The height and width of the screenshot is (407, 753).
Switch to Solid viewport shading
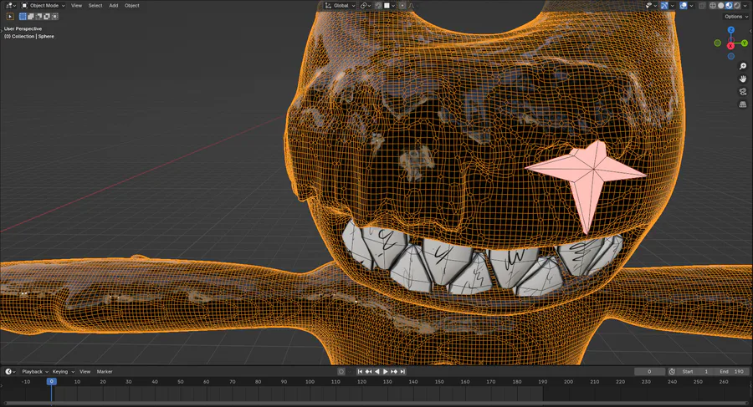pos(721,5)
